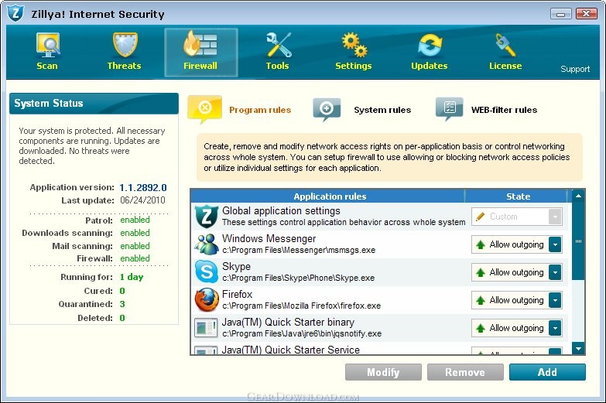Open the Custom state dropdown for Global settings
This screenshot has width=606, height=403.
[x=555, y=217]
